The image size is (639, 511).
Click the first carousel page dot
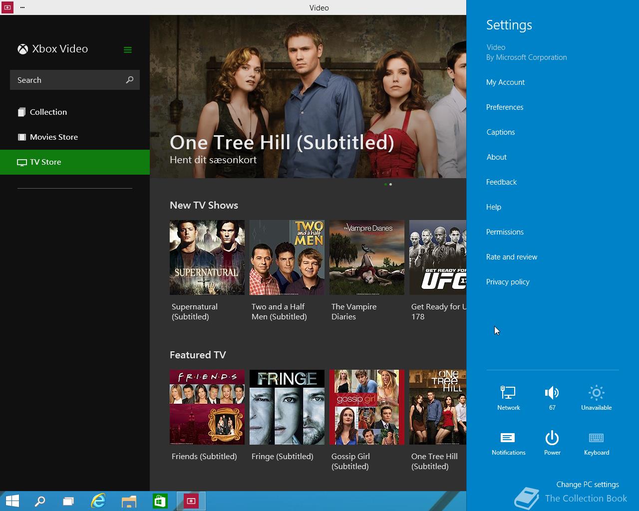(x=386, y=184)
